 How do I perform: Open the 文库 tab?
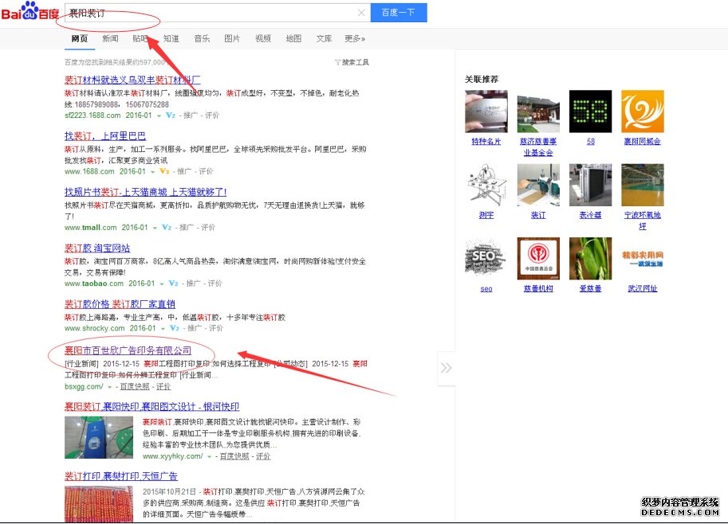point(324,38)
